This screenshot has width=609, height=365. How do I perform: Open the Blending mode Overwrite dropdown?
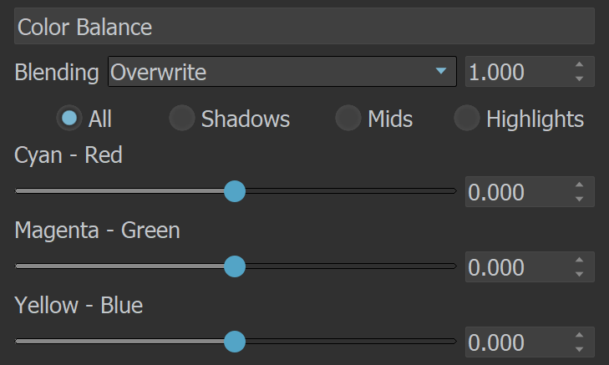pos(282,72)
